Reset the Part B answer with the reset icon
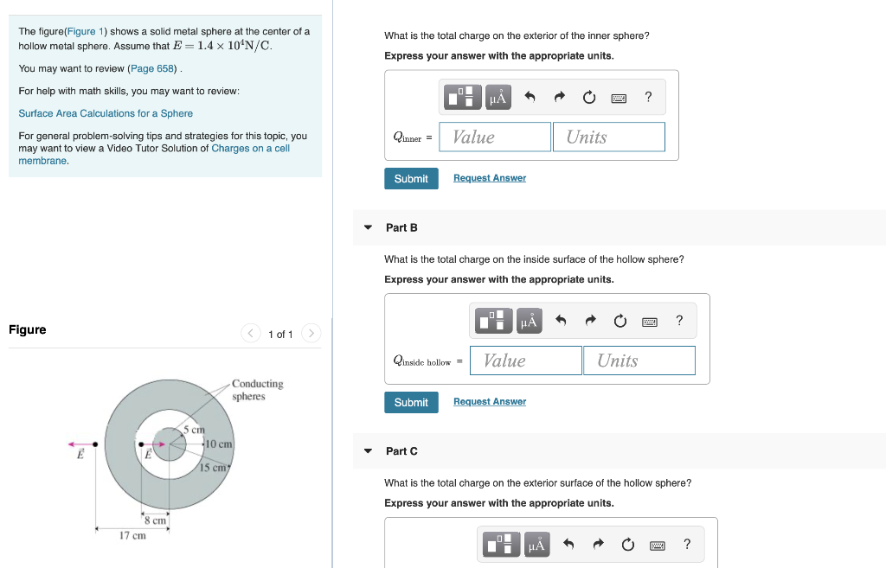The height and width of the screenshot is (568, 886). click(620, 320)
